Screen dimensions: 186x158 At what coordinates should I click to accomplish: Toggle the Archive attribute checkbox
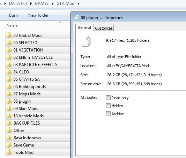[108, 114]
